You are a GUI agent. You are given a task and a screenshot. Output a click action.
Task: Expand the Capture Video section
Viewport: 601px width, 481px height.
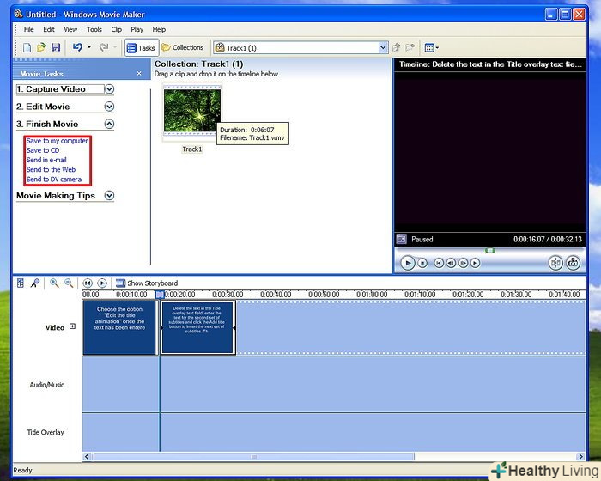109,89
